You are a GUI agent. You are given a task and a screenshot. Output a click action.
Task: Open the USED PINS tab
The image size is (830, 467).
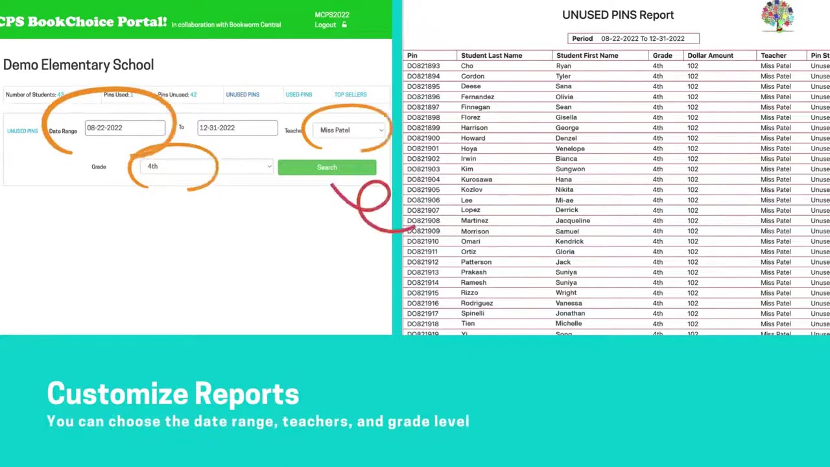[x=299, y=95]
